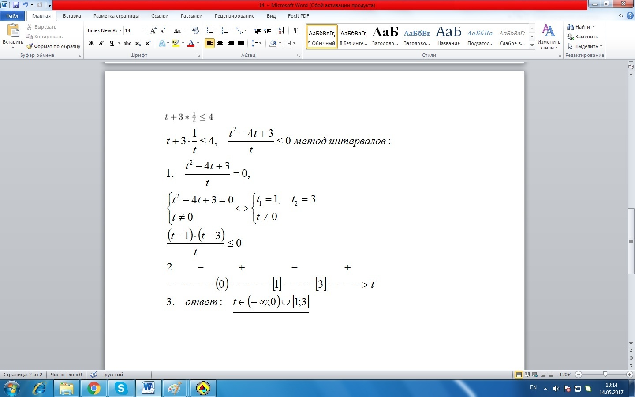The height and width of the screenshot is (397, 635).
Task: Open the Рецензирование tab
Action: pos(234,16)
